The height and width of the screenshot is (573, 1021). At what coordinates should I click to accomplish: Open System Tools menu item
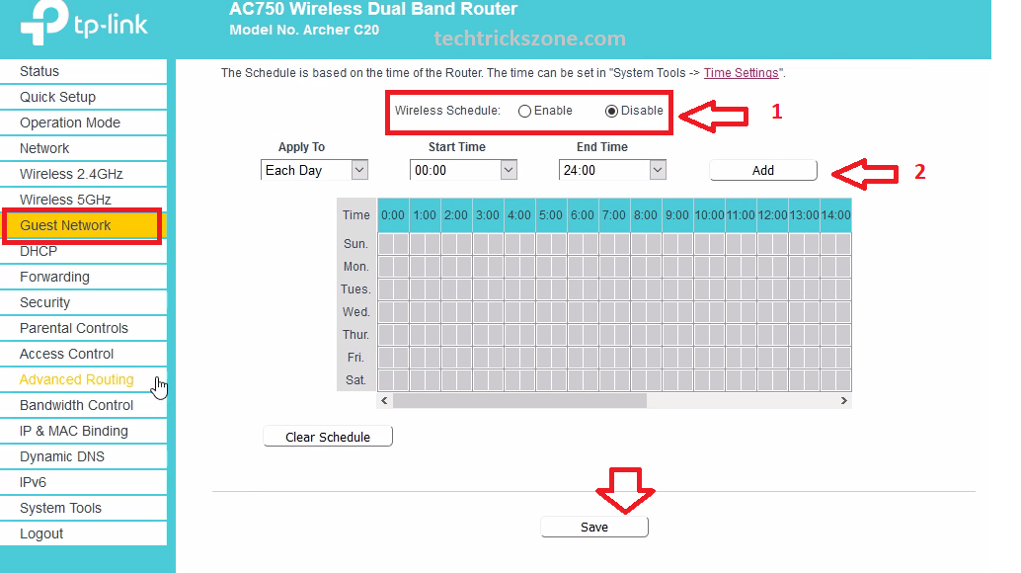coord(61,508)
